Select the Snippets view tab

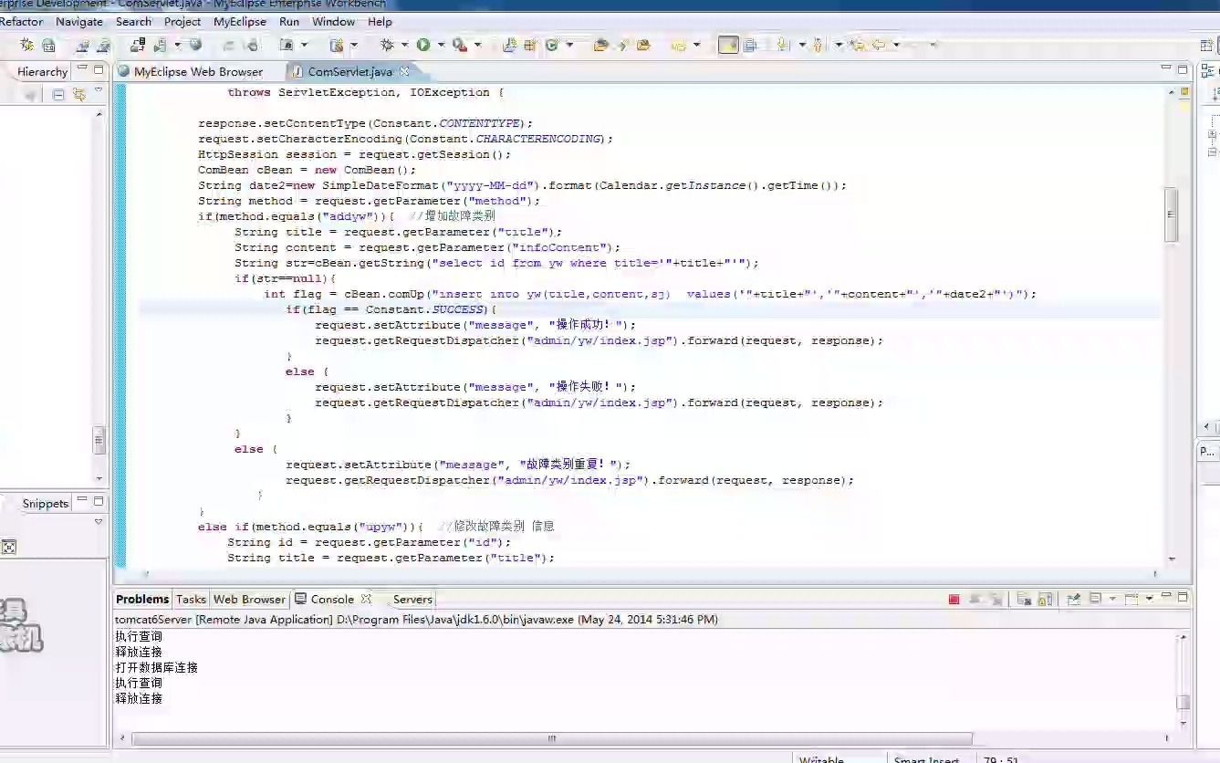(46, 504)
